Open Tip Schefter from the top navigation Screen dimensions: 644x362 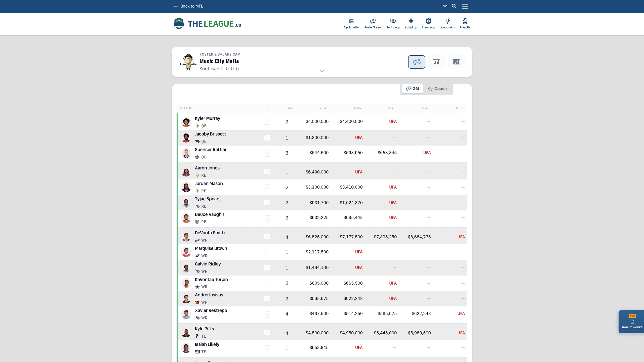[x=351, y=24]
